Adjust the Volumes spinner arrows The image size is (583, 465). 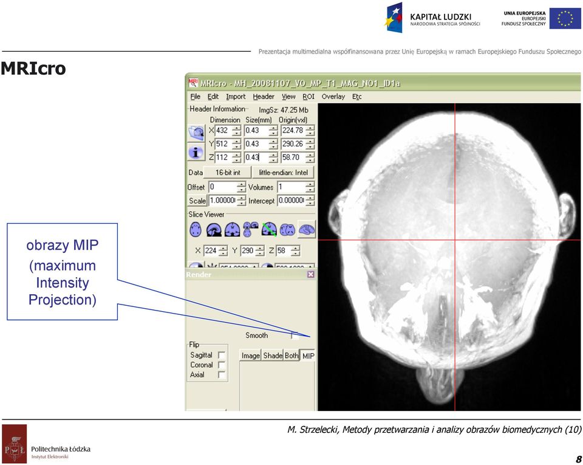tap(310, 187)
